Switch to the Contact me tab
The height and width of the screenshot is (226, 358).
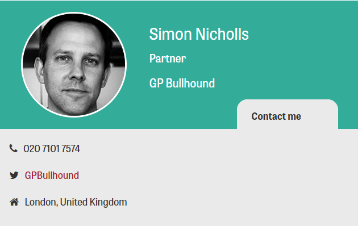click(x=288, y=114)
